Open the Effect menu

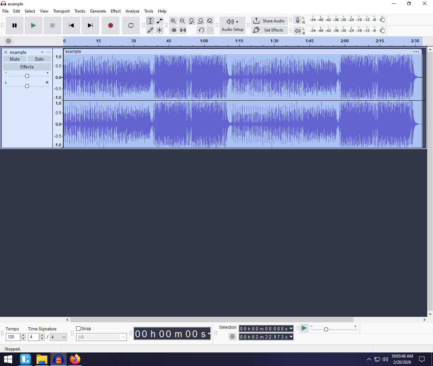click(116, 11)
